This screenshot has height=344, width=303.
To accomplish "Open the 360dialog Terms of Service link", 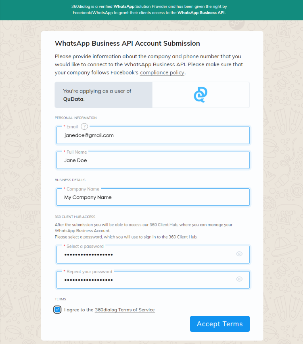I will point(125,310).
